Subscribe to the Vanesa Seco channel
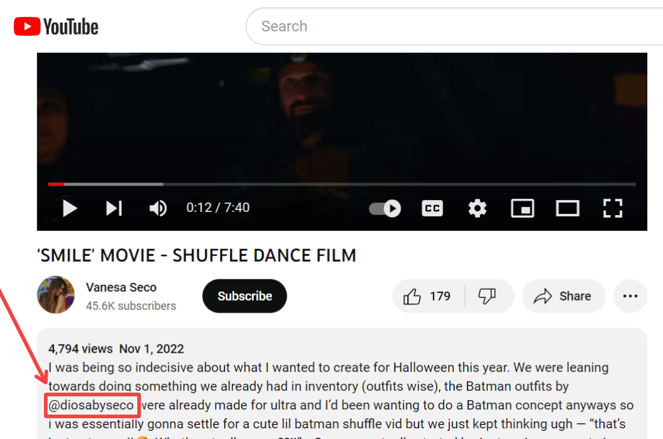 [244, 296]
